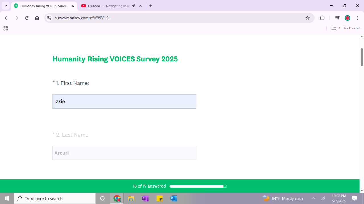Close the Humanity Rising VOICES Survey tab
The width and height of the screenshot is (364, 204).
coord(73,6)
